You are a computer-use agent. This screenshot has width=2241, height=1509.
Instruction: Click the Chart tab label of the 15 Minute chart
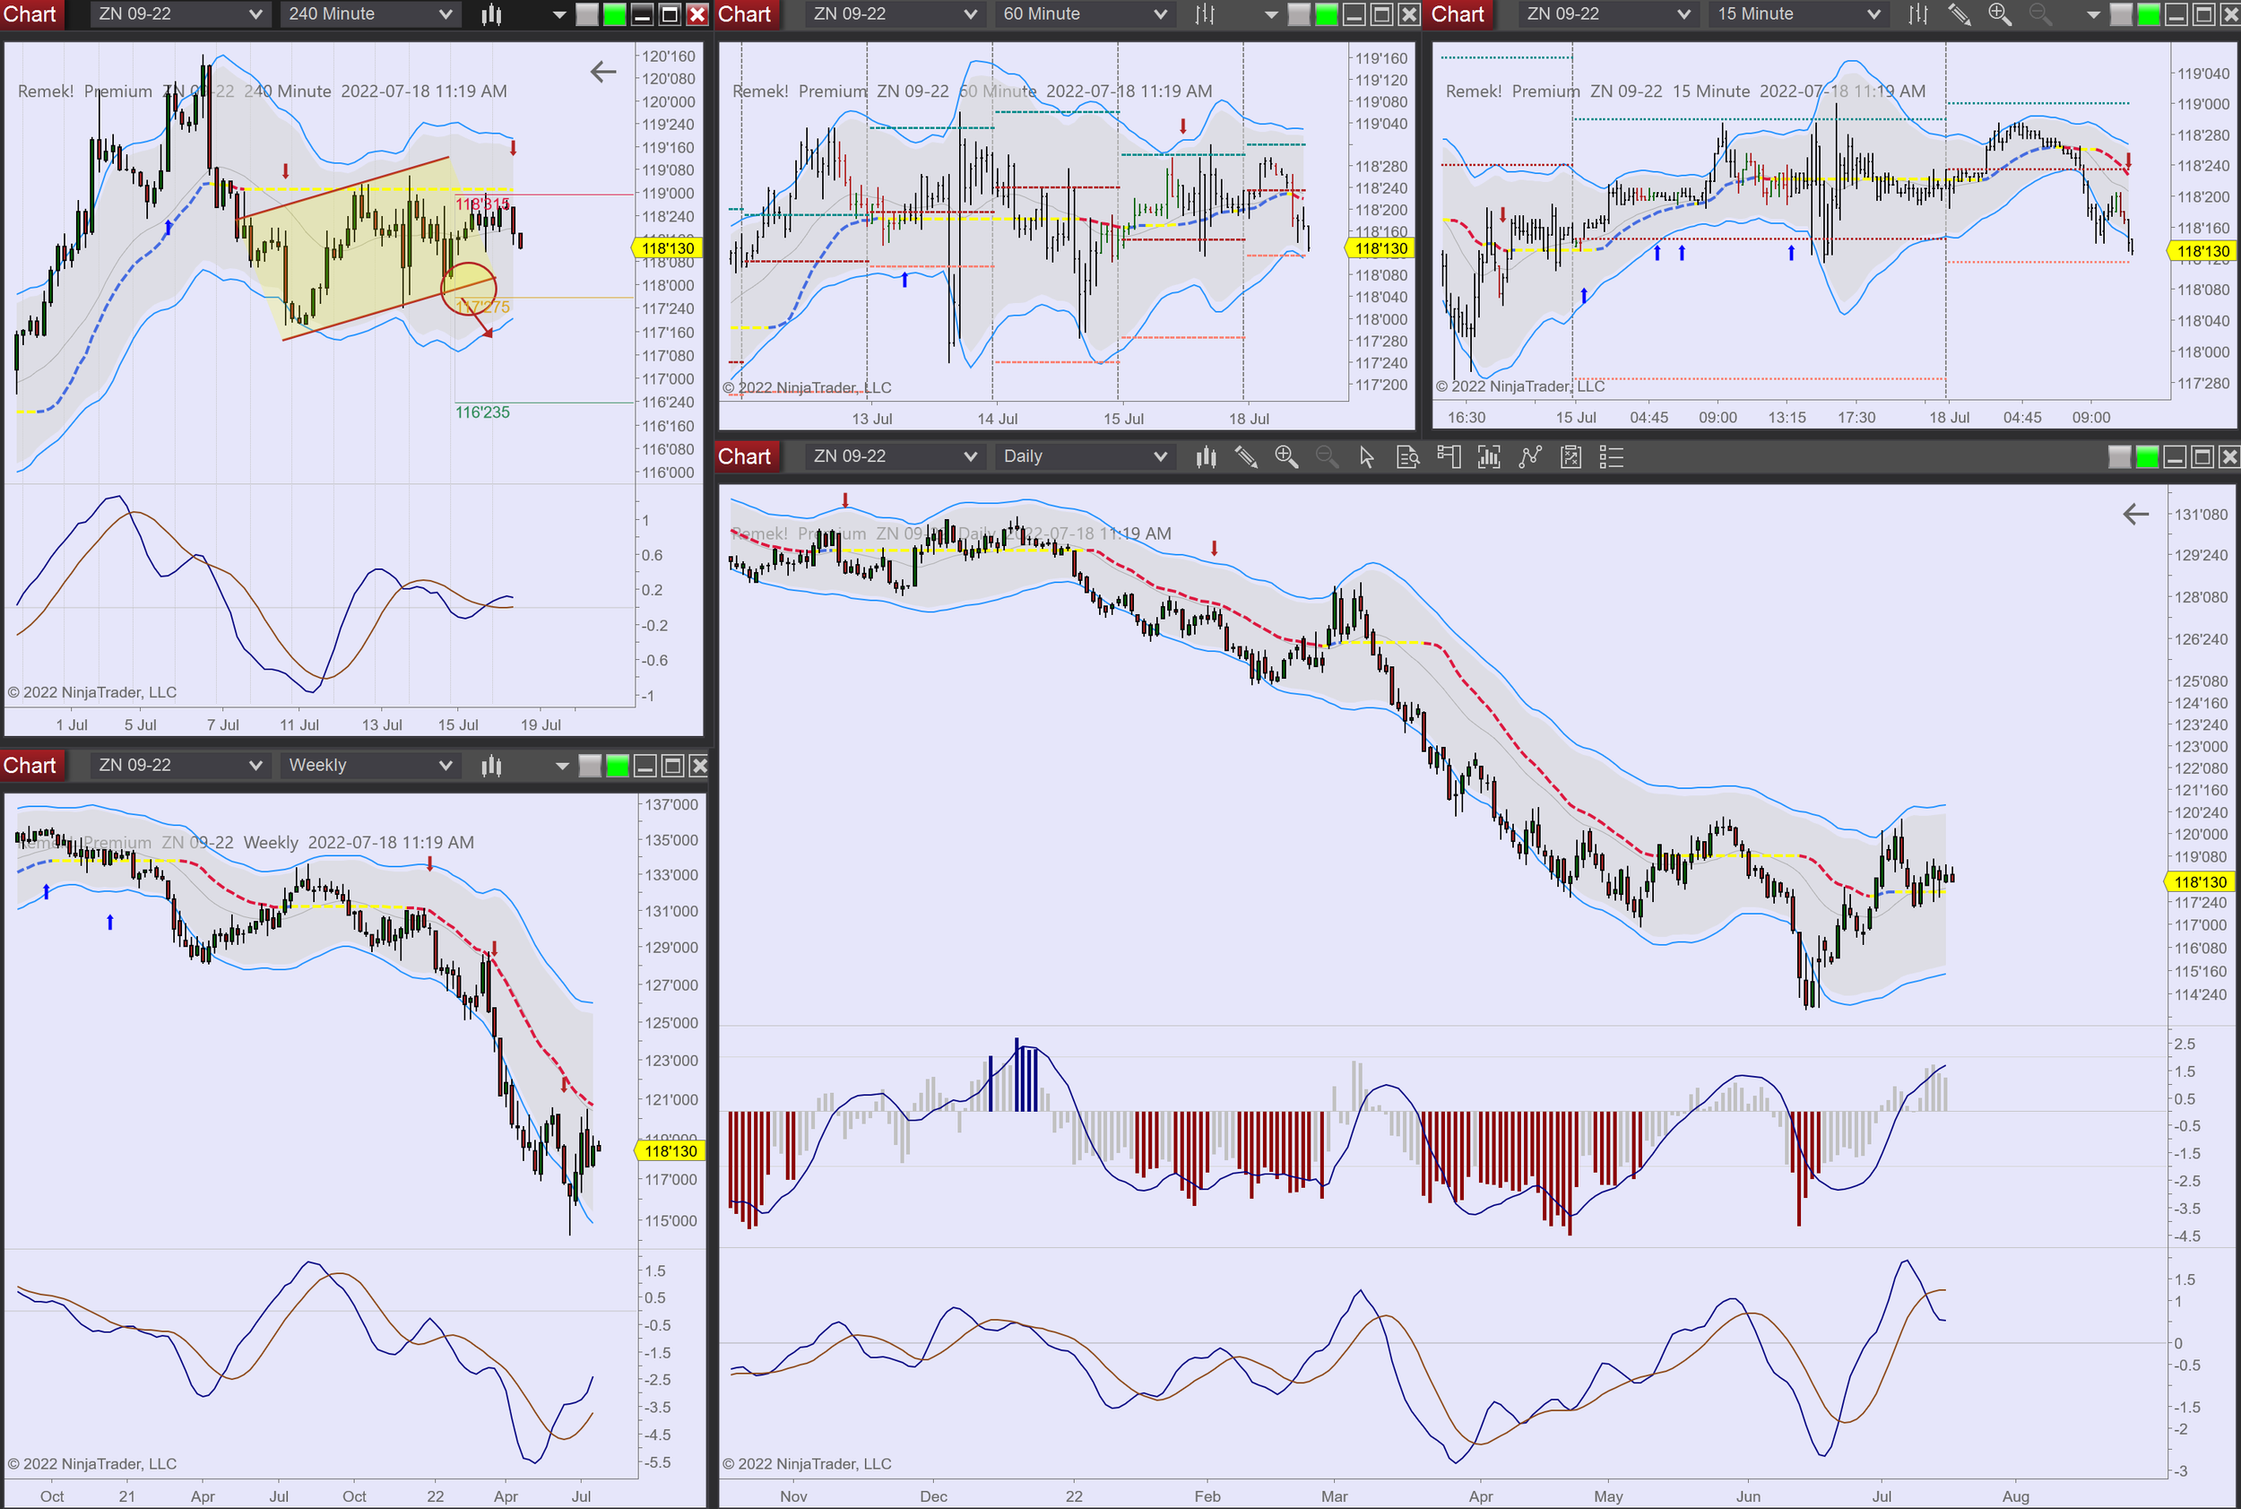click(1457, 14)
